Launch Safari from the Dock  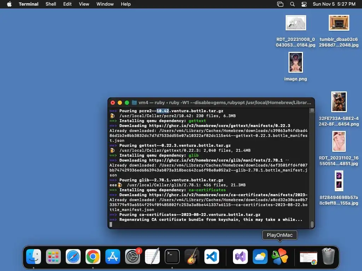pos(73,257)
